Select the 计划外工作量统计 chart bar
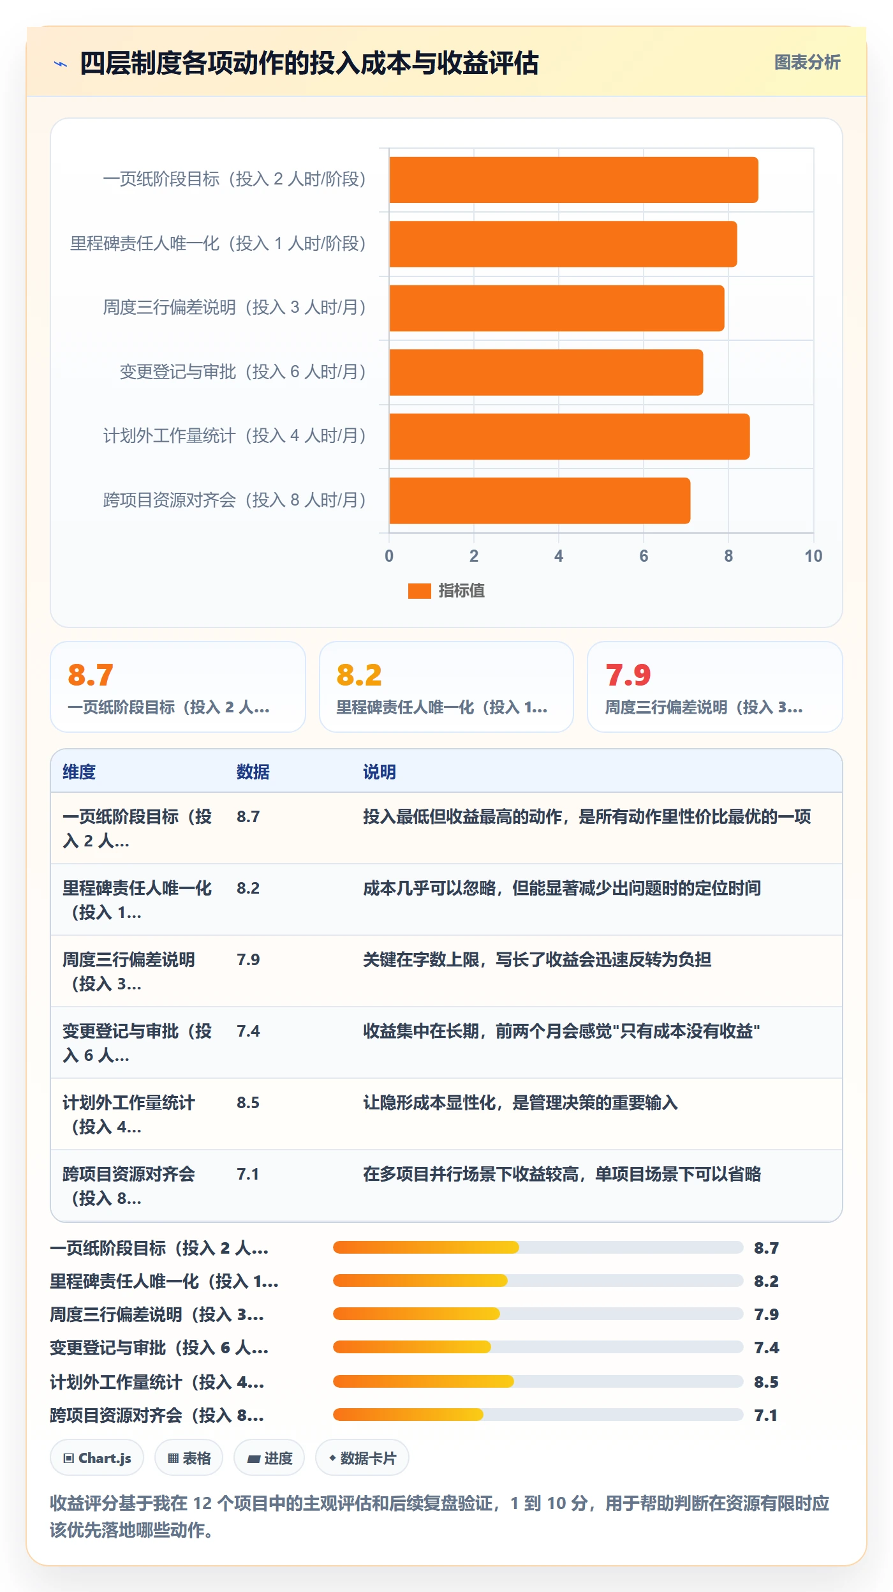Screen dimensions: 893x1592 point(569,437)
